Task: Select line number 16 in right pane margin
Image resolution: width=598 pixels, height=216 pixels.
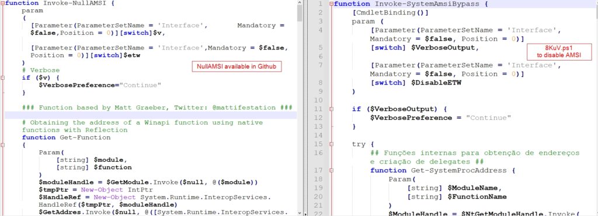Action: 319,153
